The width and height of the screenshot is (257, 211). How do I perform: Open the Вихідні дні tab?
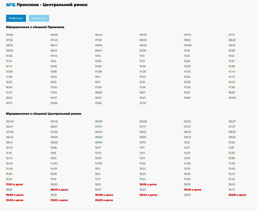pyautogui.click(x=39, y=18)
